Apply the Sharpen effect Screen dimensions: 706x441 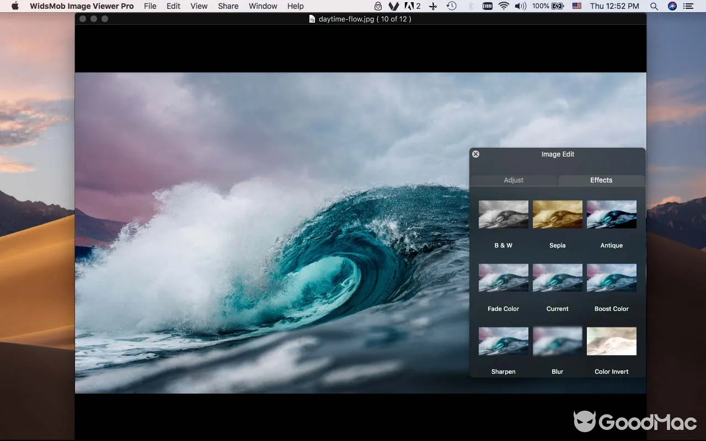pyautogui.click(x=503, y=341)
